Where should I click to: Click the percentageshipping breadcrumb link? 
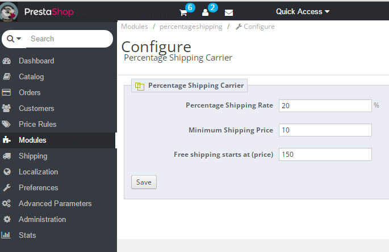(190, 27)
